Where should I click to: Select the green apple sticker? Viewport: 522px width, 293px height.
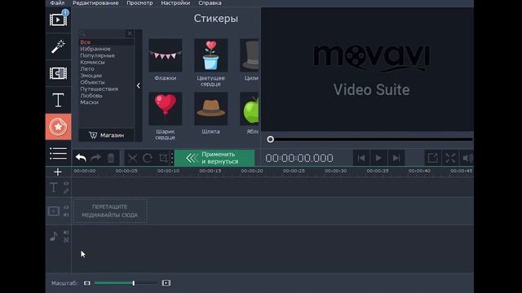[x=250, y=109]
